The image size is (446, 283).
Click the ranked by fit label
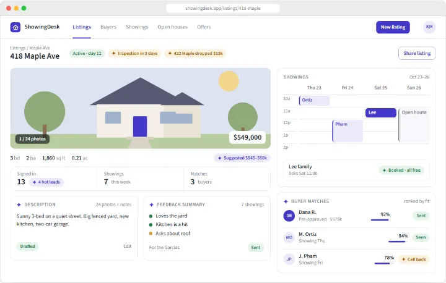(417, 201)
